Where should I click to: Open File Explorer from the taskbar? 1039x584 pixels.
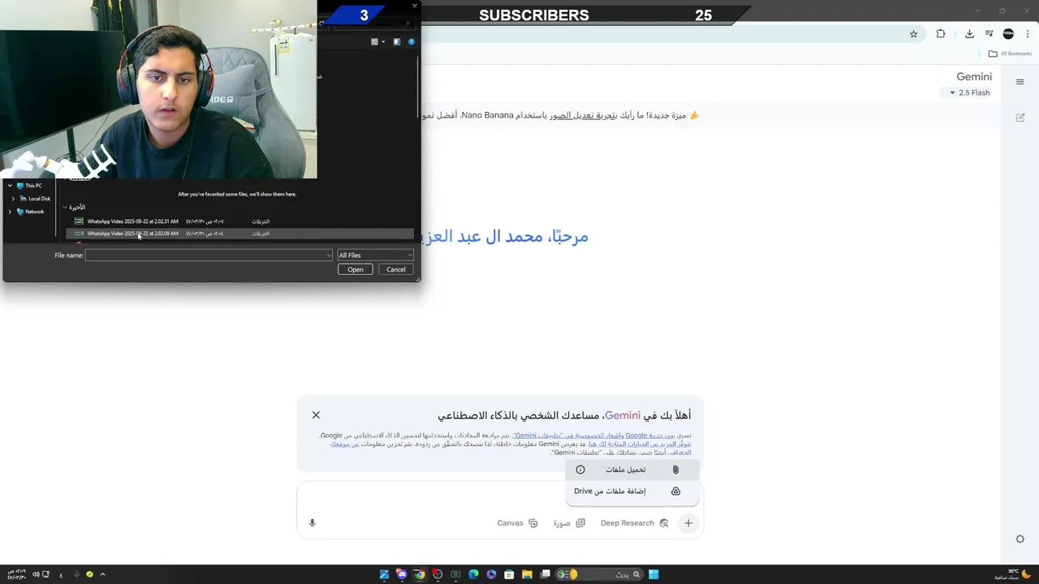[527, 574]
